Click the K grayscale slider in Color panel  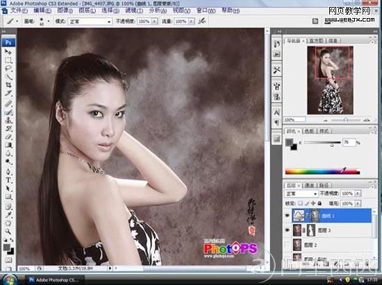pyautogui.click(x=322, y=143)
